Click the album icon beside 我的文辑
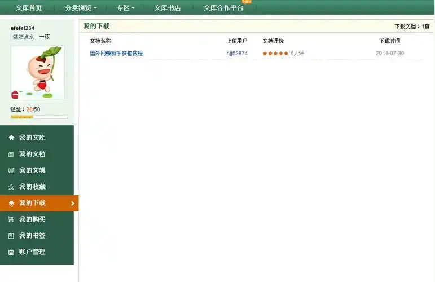The image size is (435, 282). [x=11, y=170]
